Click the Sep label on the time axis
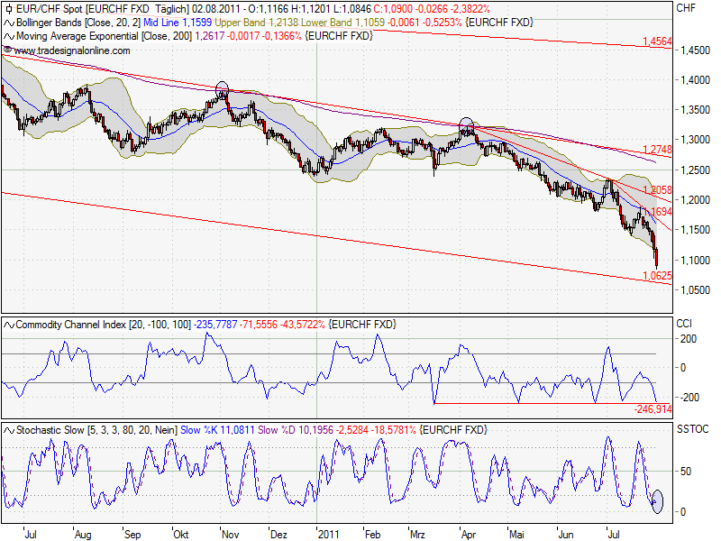721x541 pixels. click(x=132, y=535)
